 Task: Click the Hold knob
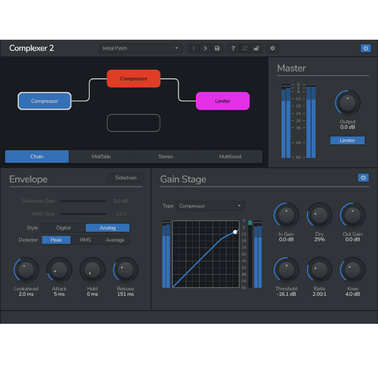tap(93, 270)
